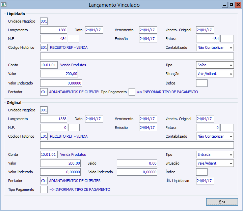Click the Sair button

pyautogui.click(x=222, y=202)
